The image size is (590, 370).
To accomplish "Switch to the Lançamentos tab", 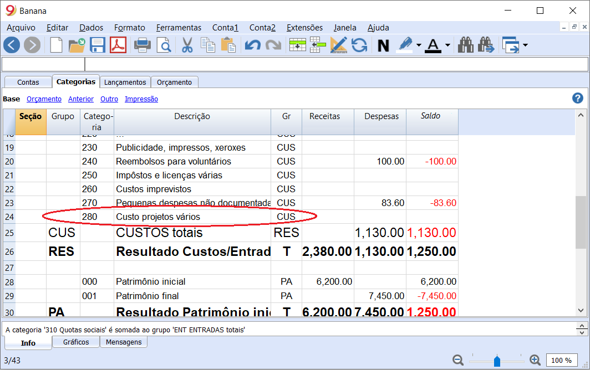I will tap(125, 82).
